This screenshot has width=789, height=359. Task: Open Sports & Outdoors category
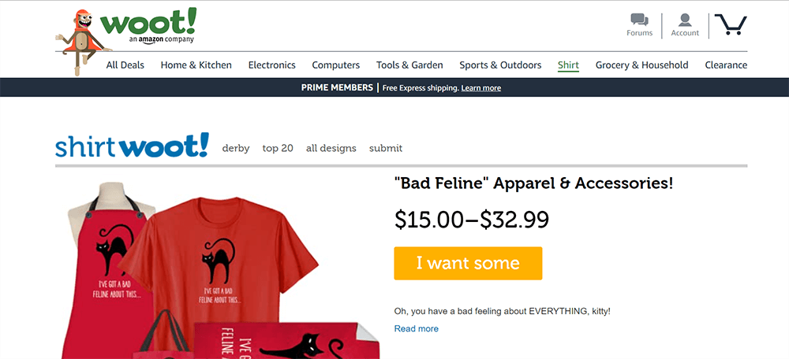[x=500, y=65]
